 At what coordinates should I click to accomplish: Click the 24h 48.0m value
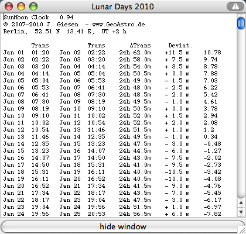[135, 88]
